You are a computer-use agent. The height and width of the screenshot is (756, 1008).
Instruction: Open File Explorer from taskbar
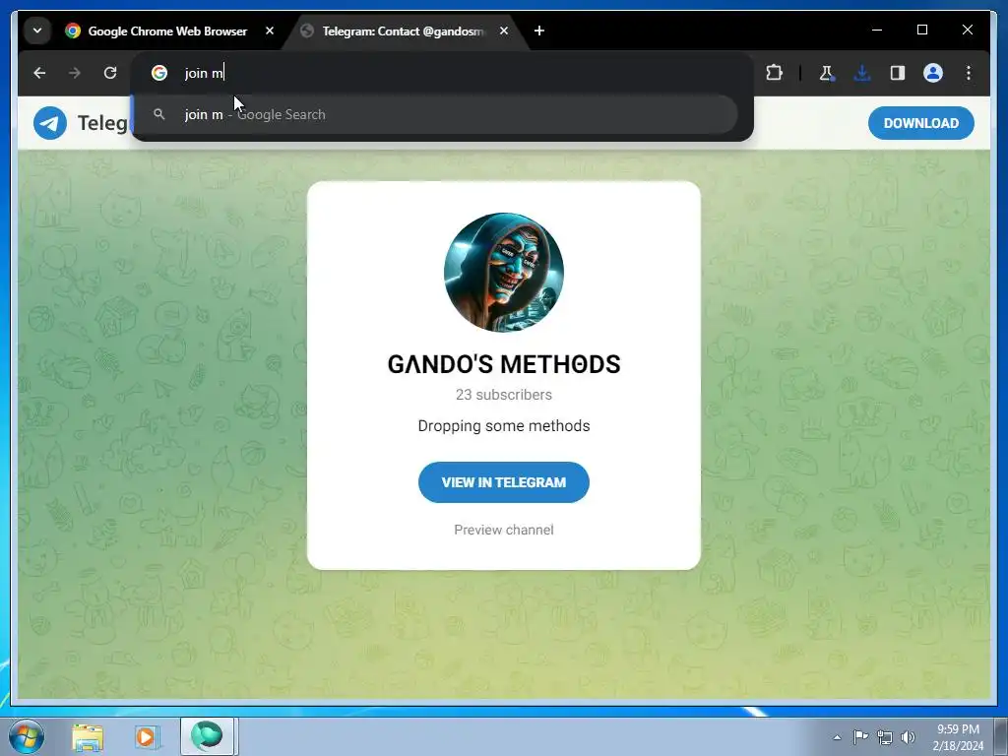pyautogui.click(x=88, y=736)
